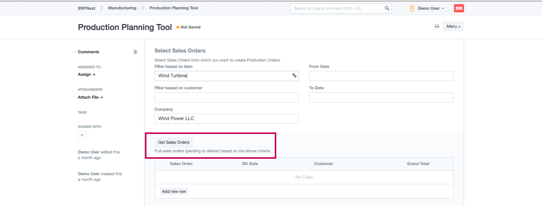Go to Manufacturing breadcrumb
This screenshot has height=206, width=542.
pos(122,8)
